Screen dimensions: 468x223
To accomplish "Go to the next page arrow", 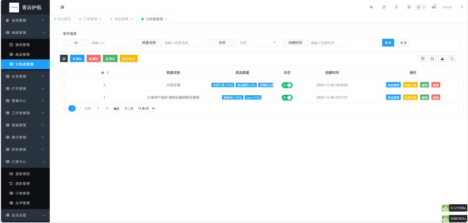I will [80, 109].
